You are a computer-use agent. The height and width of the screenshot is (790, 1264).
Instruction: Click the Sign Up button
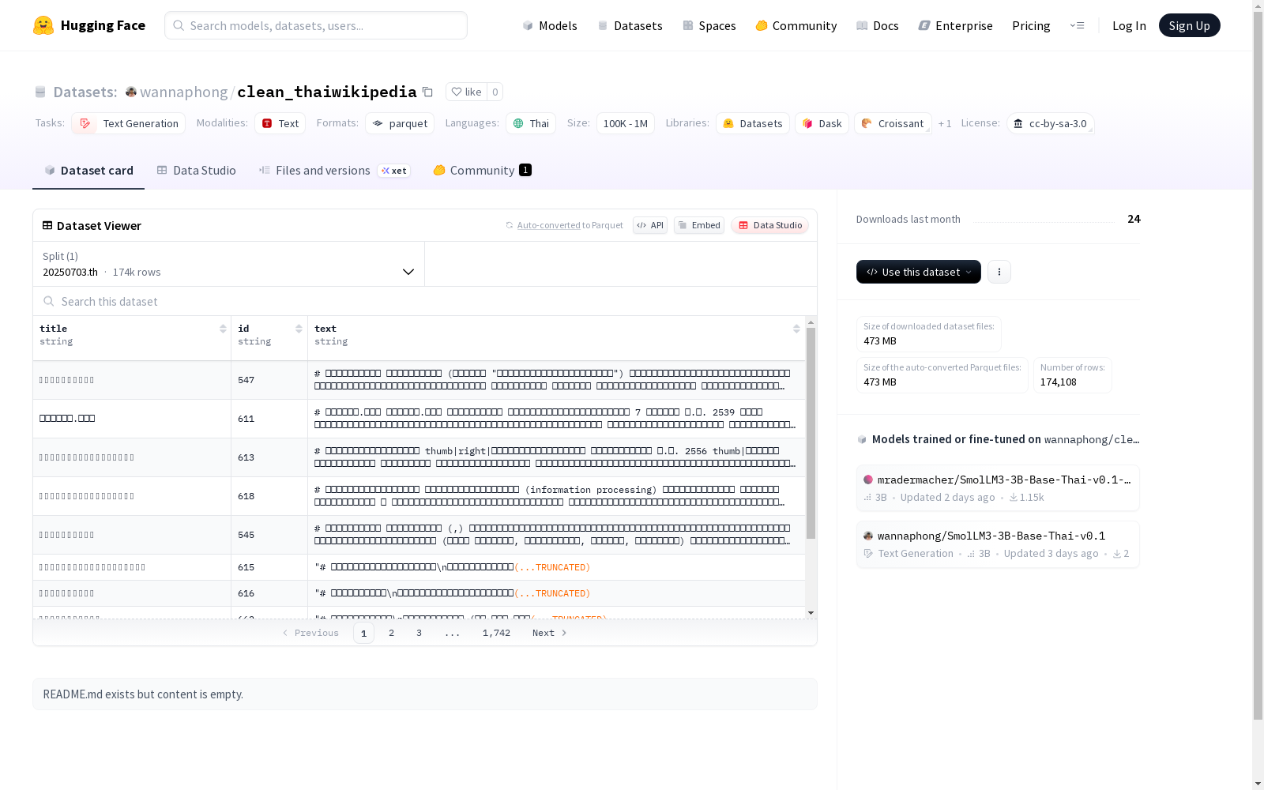pyautogui.click(x=1190, y=25)
